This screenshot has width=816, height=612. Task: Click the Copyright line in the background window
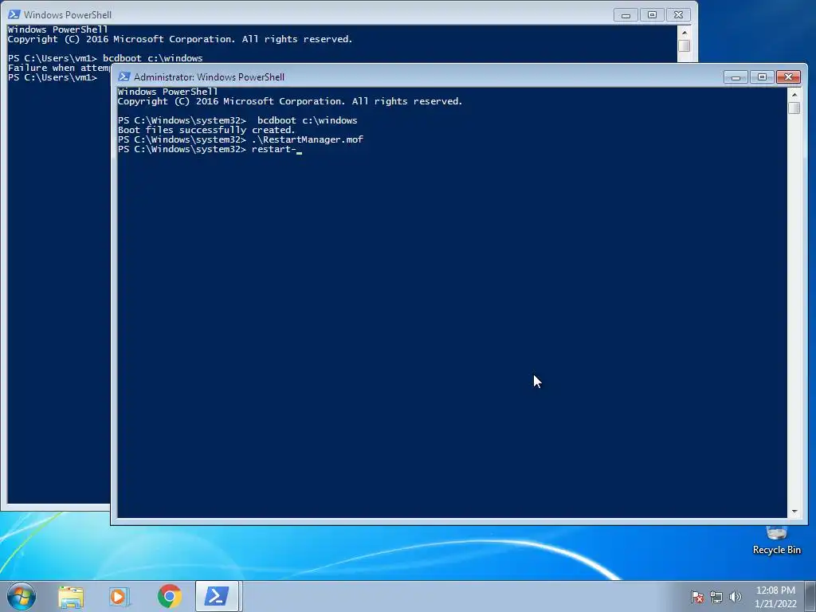coord(180,40)
